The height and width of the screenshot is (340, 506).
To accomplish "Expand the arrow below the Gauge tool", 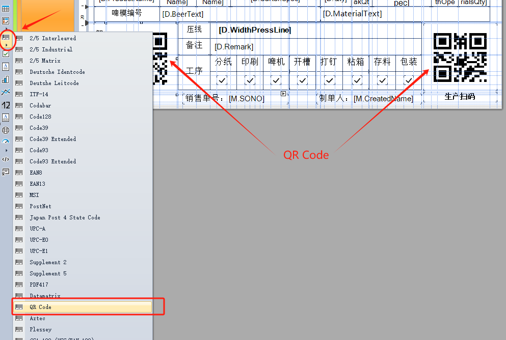I will 6,150.
